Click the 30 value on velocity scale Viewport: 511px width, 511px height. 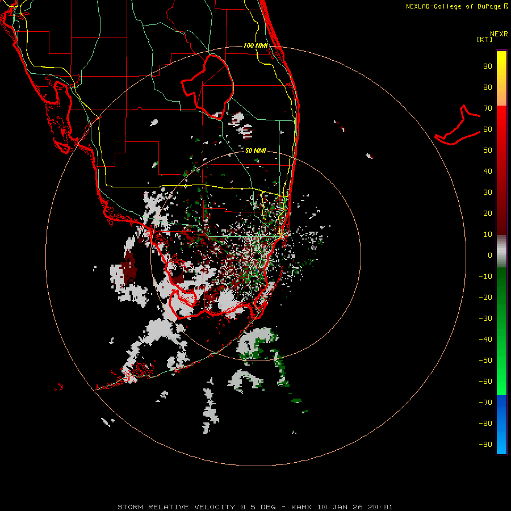(488, 192)
